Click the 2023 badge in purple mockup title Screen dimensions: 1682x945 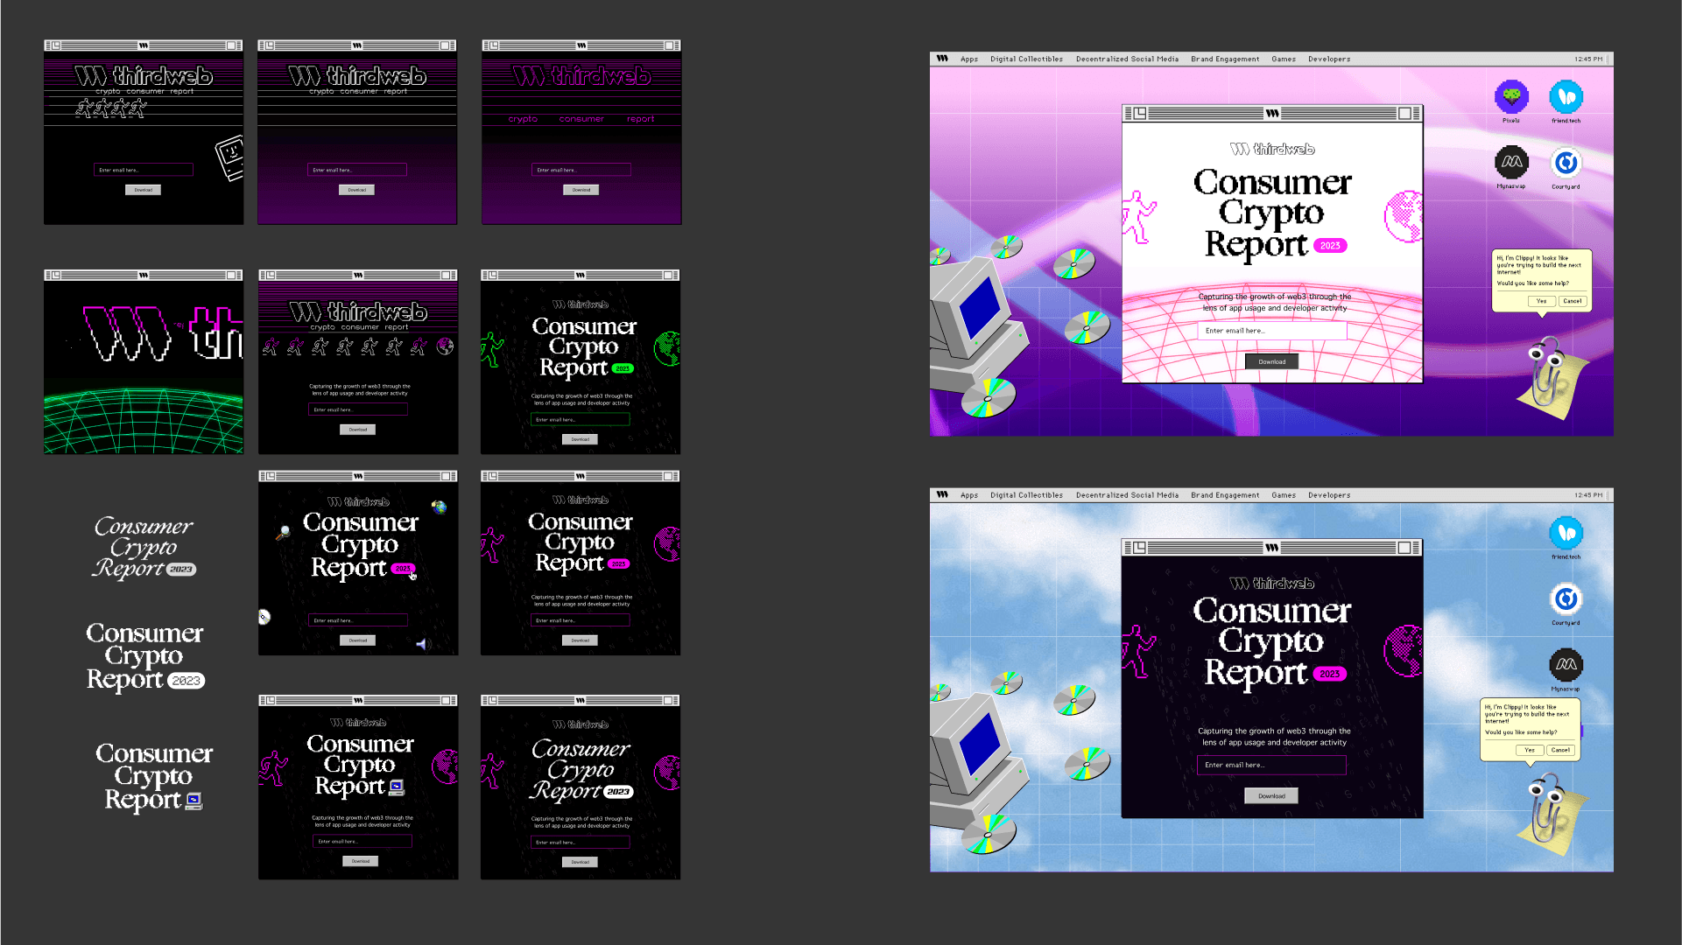tap(1330, 246)
